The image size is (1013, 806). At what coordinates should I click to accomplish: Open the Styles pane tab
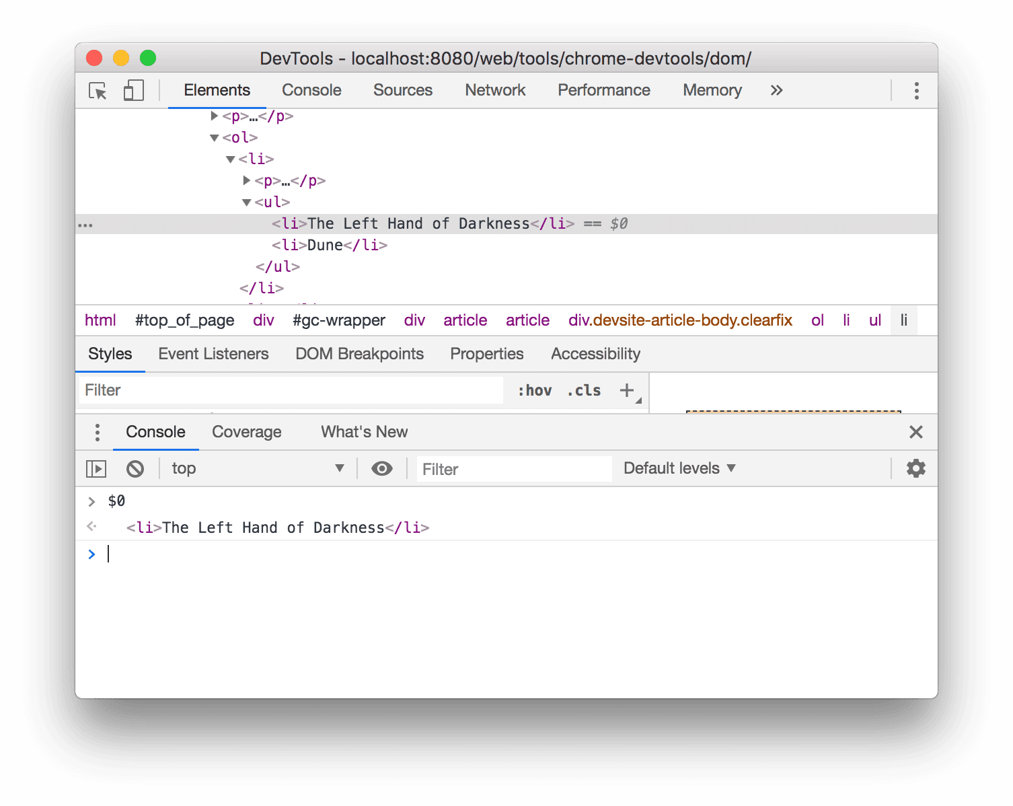click(110, 354)
